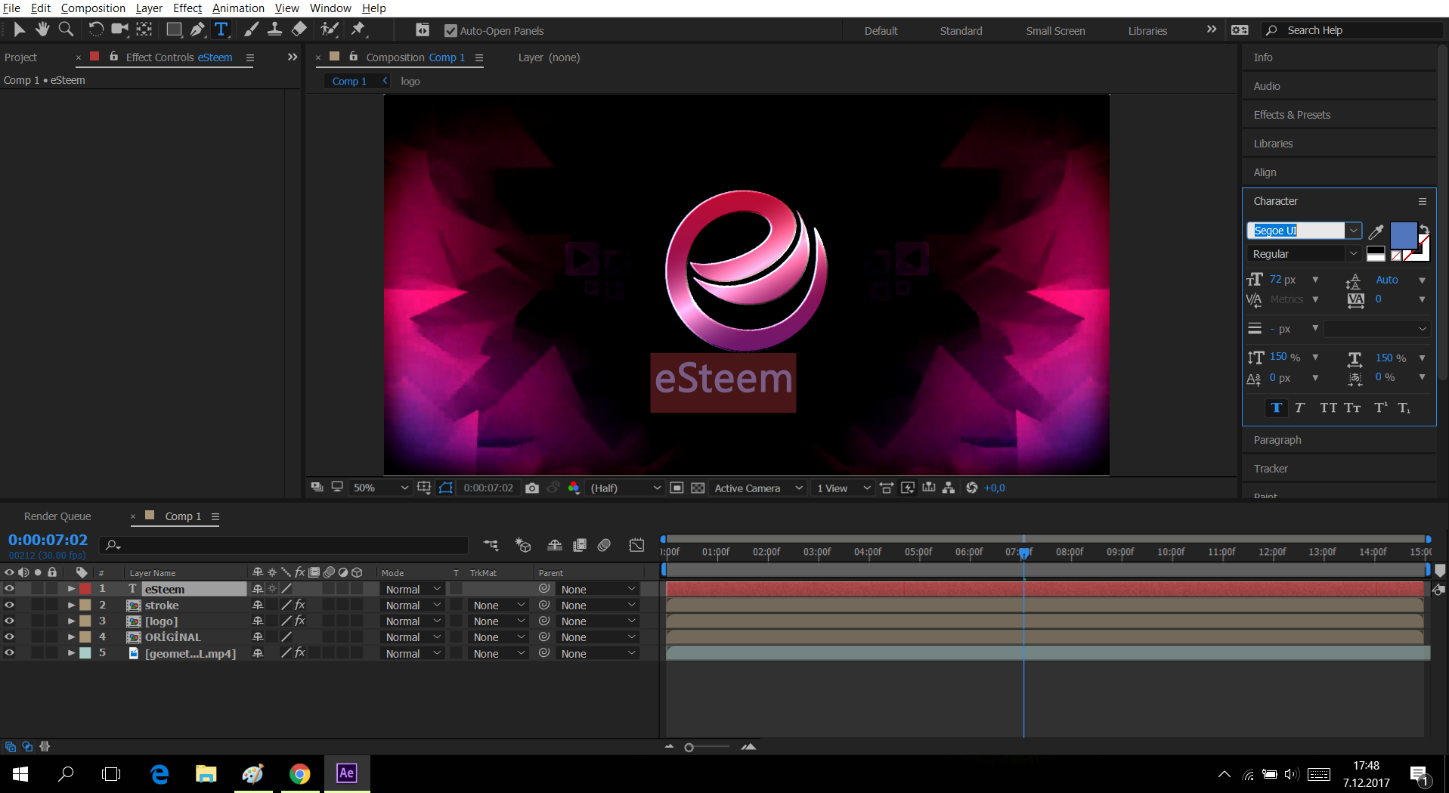Select the Brush tool
Viewport: 1449px width, 793px height.
tap(252, 29)
